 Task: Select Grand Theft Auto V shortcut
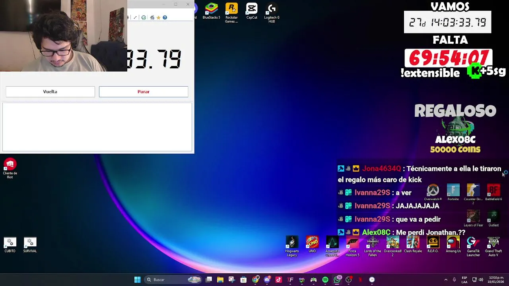pos(493,247)
